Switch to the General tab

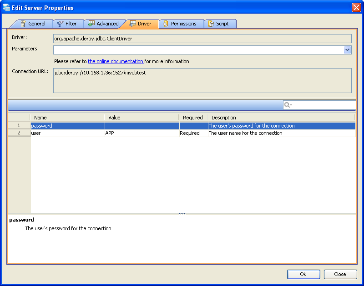point(33,24)
